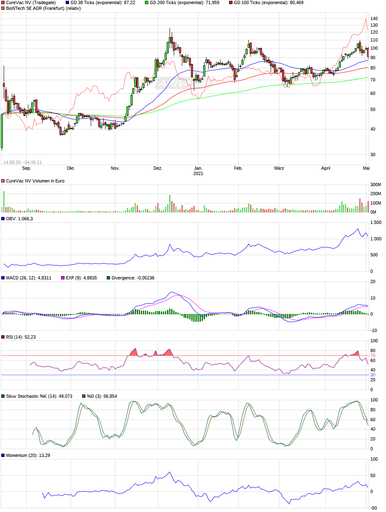Screen dimensions: 386x512
Task: Click the 140 price axis value
Action: coord(374,18)
